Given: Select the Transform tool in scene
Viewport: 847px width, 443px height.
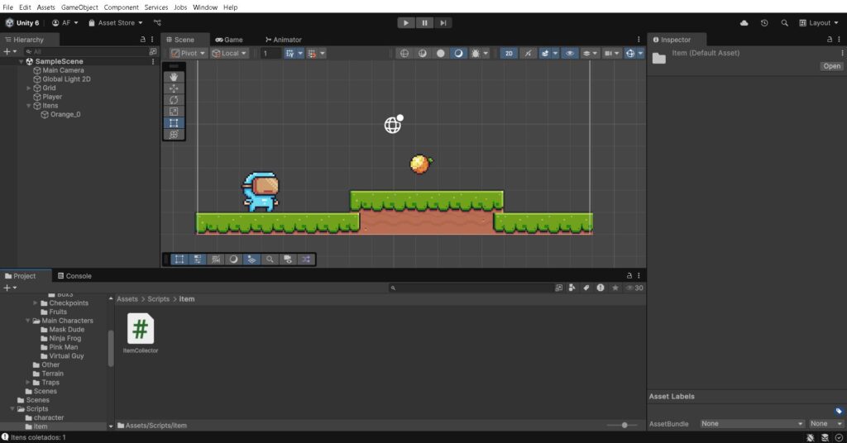Looking at the screenshot, I should point(174,135).
